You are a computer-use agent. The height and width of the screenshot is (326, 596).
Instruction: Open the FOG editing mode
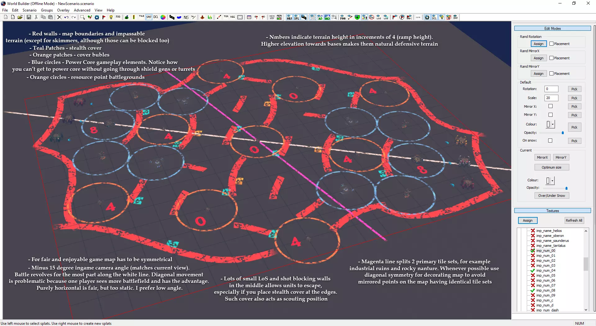(x=118, y=17)
